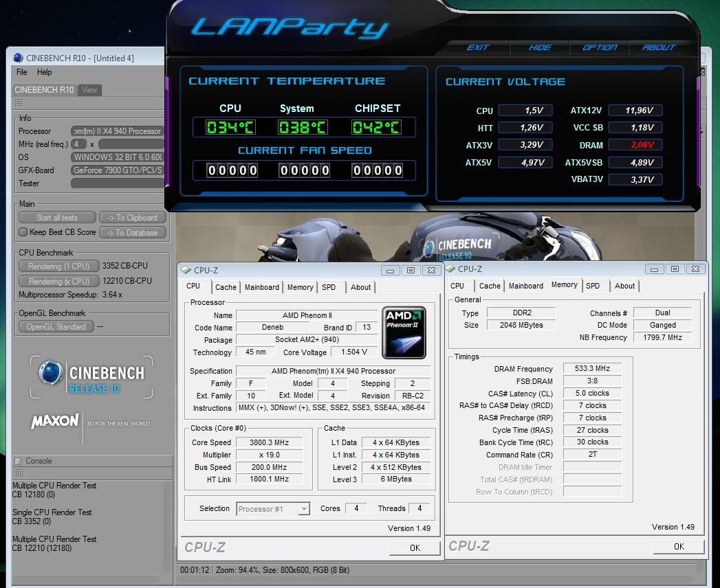Click the right CPU-Z window title icon
The image size is (720, 588).
(450, 269)
